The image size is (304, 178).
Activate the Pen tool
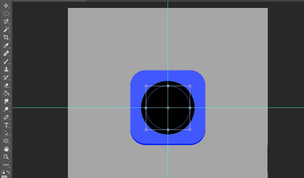6,117
